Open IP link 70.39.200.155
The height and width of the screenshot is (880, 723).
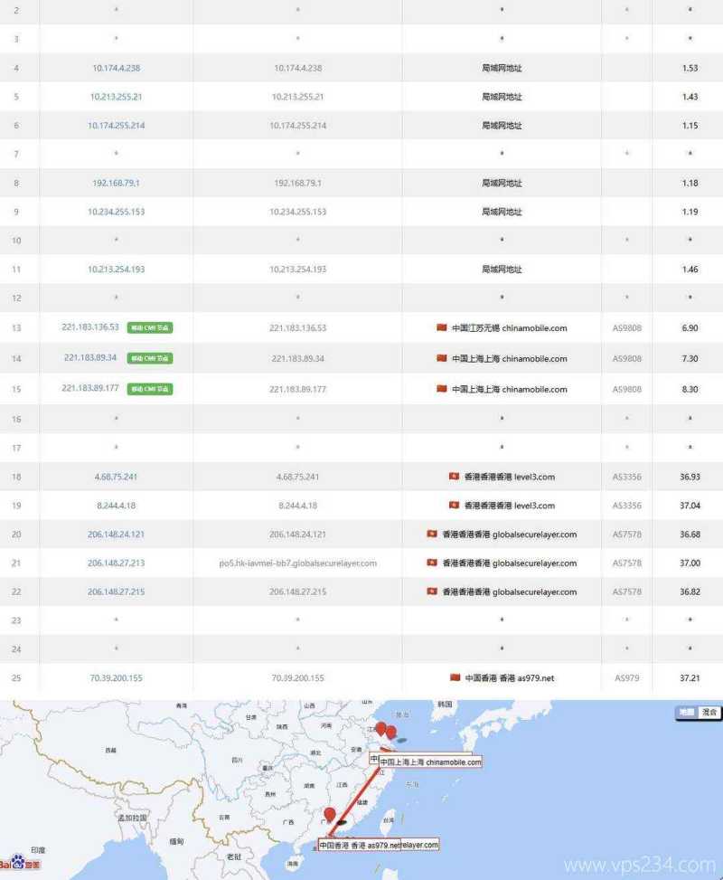coord(116,677)
